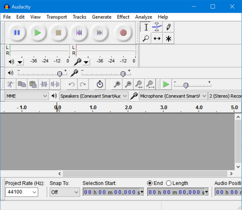Click the playback speed slider thumb

(186, 85)
